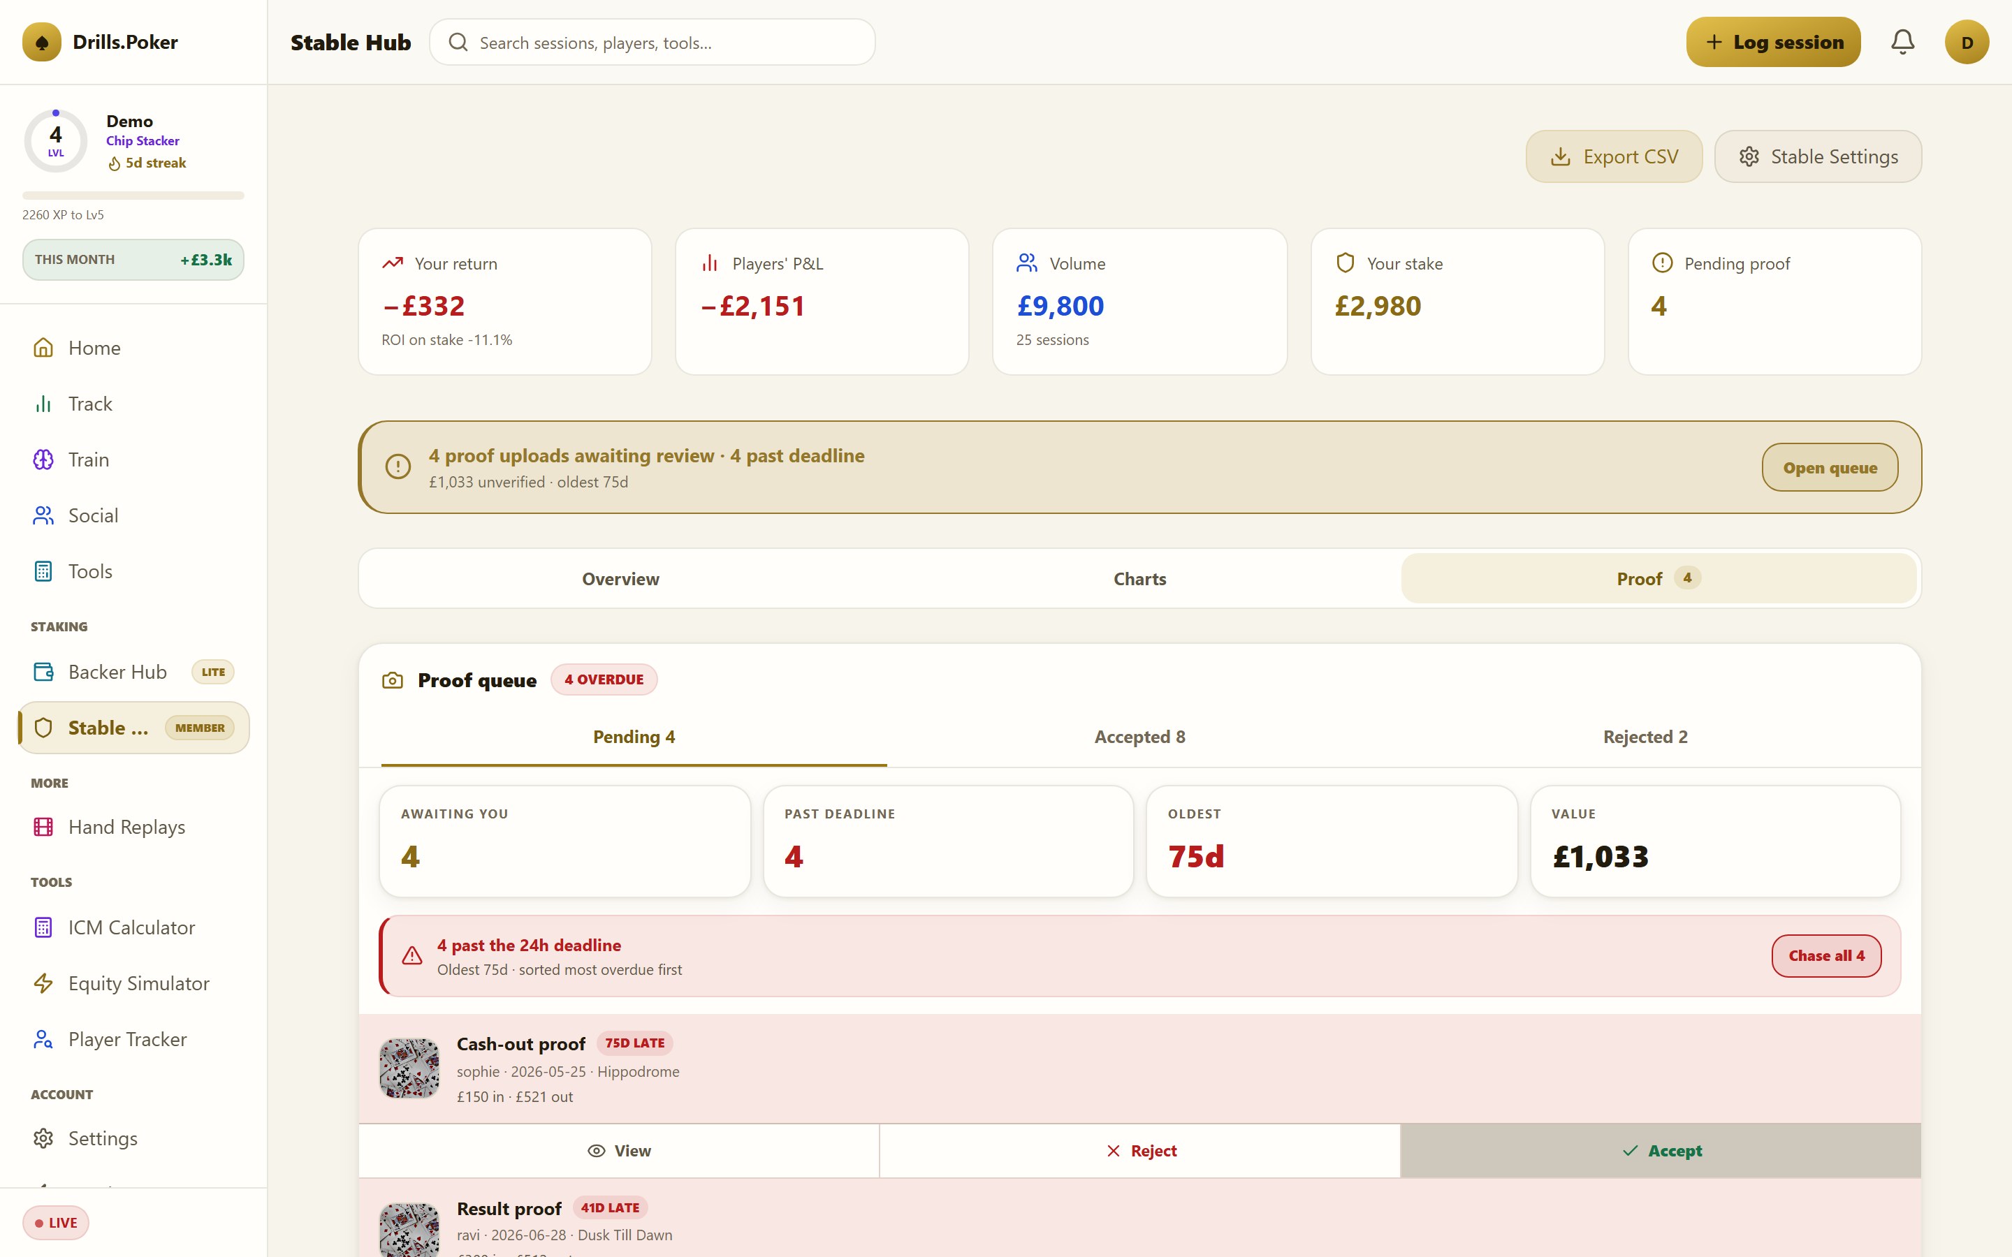Click the Volume users icon
The image size is (2012, 1257).
[x=1027, y=263]
